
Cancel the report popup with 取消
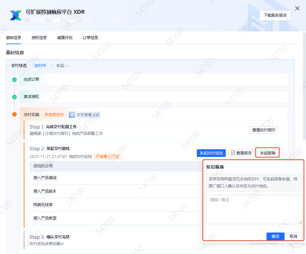tap(293, 236)
